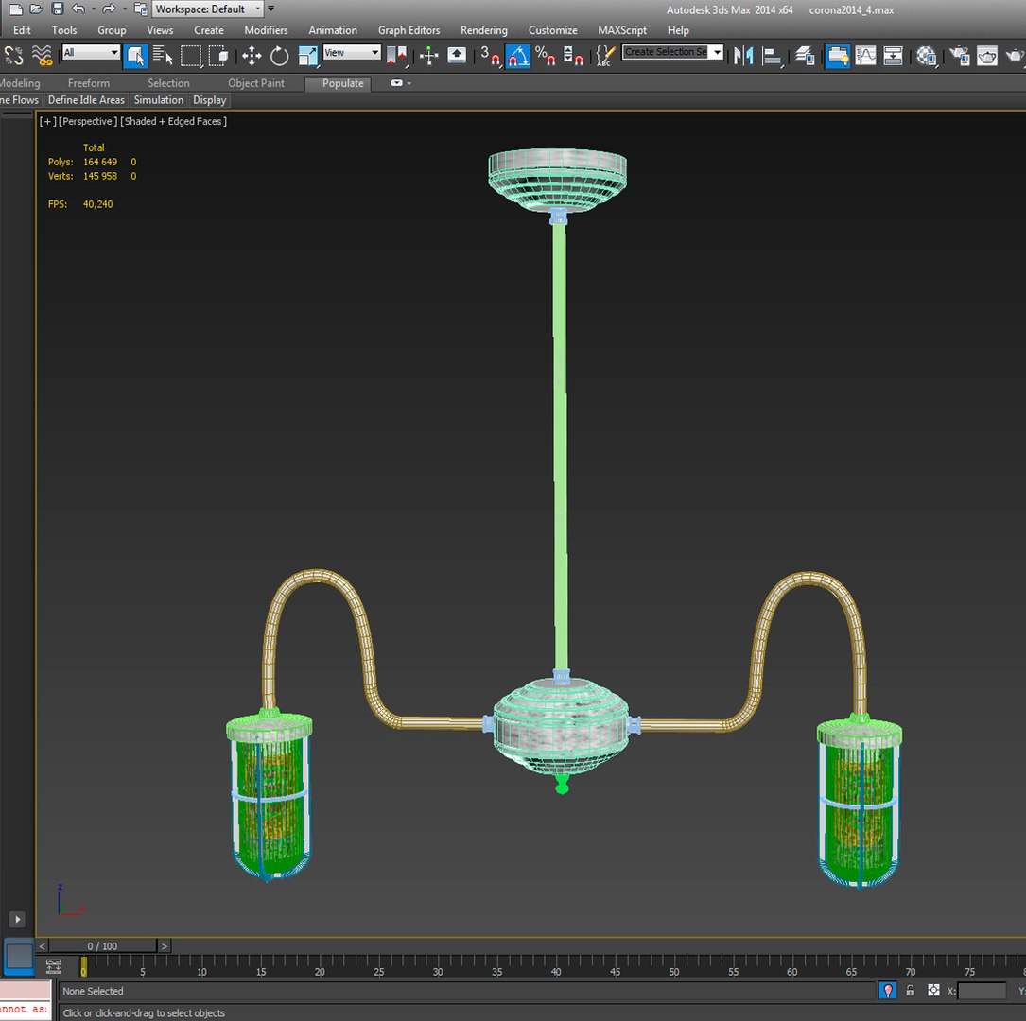Click the Simulation panel button
Viewport: 1026px width, 1021px height.
click(158, 100)
